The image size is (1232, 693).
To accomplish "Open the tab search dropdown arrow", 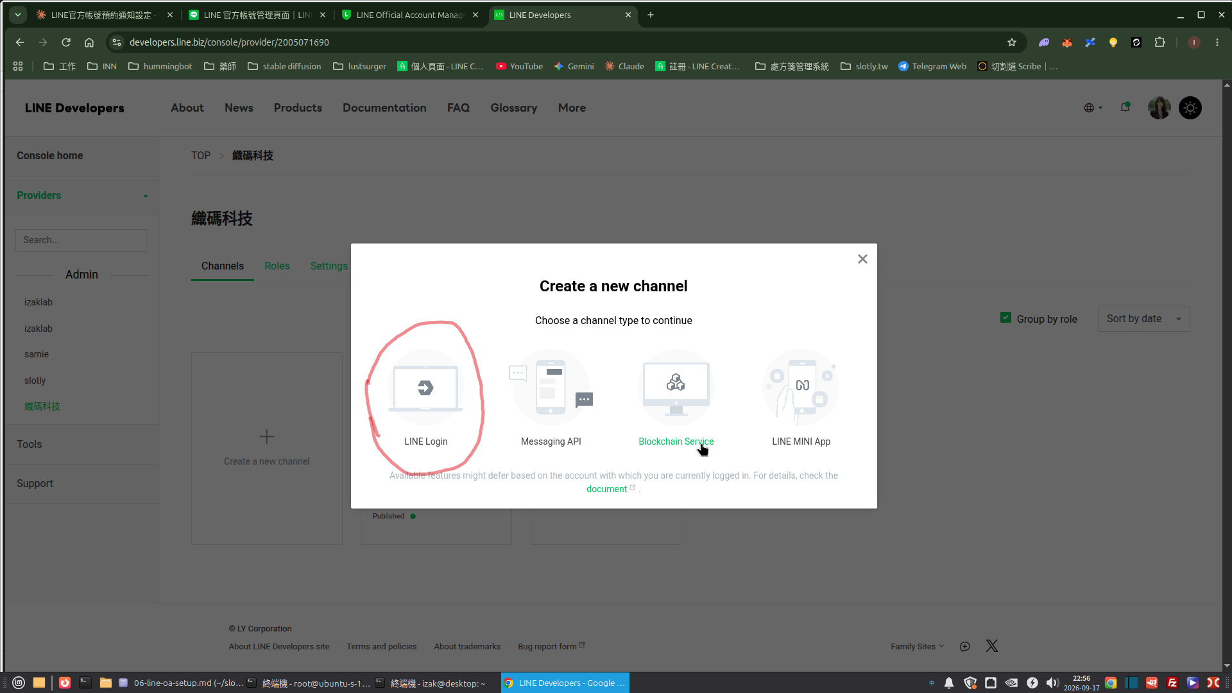I will coord(18,15).
